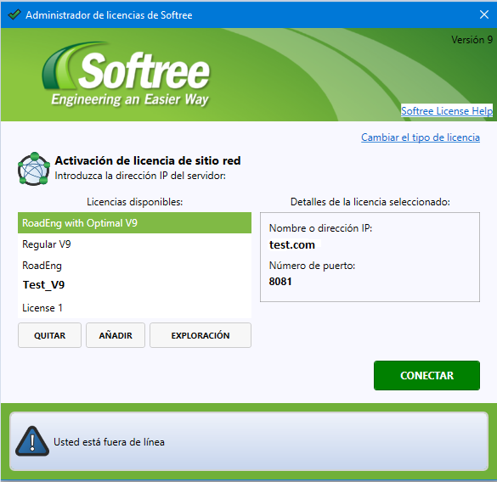Open the Softree License Help link

click(447, 111)
